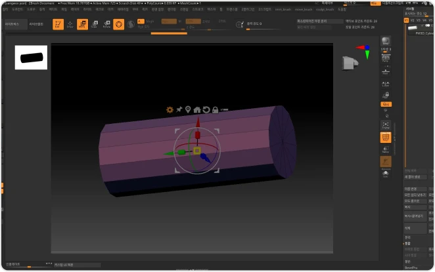Viewport: 435px width, 272px height.
Task: Toggle the Move transform button
Action: [x=82, y=24]
